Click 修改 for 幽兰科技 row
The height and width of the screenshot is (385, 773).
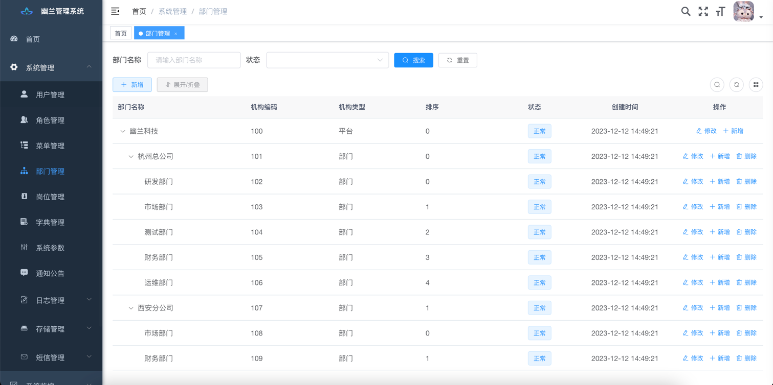coord(706,131)
